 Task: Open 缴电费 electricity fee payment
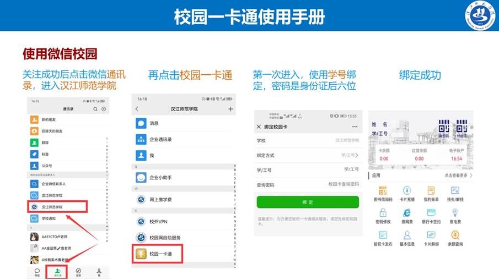click(x=455, y=216)
